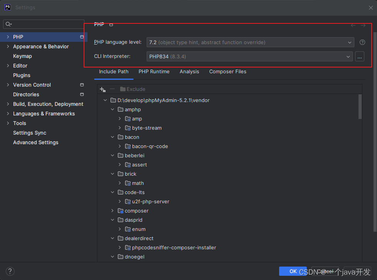This screenshot has height=280, width=377.
Task: Click the visibility marker beside Directories
Action: (x=82, y=94)
